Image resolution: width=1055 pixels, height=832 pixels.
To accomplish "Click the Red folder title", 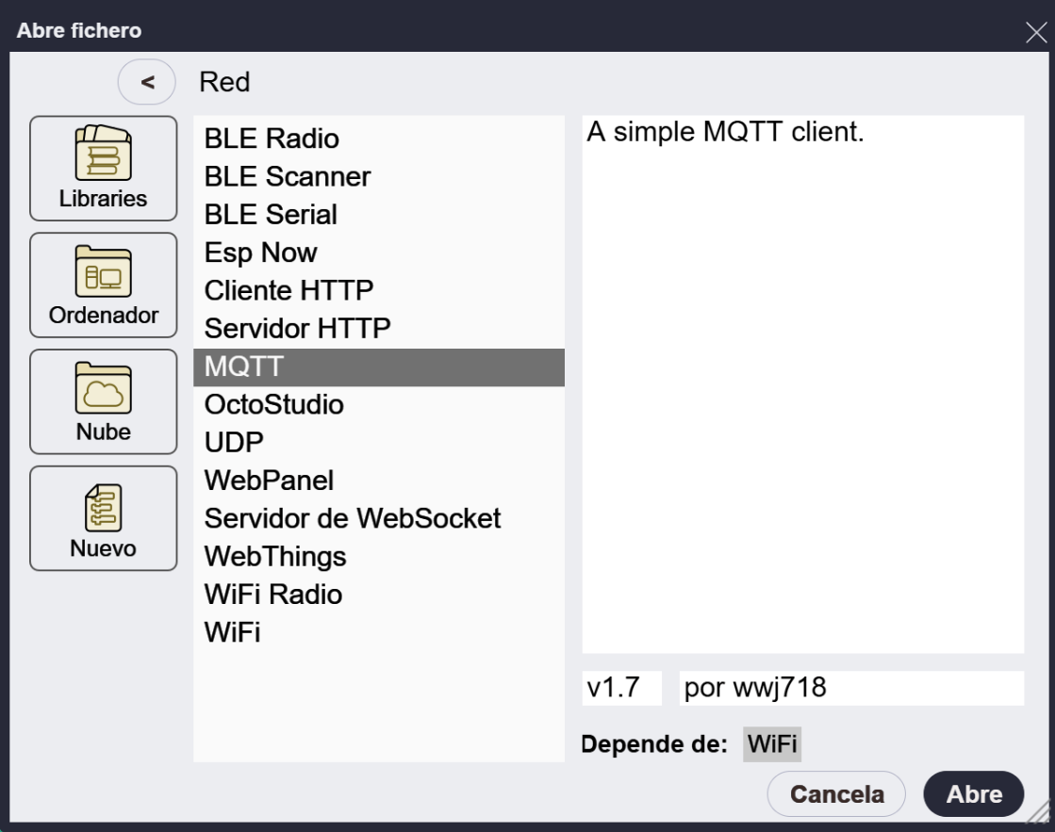I will point(224,82).
